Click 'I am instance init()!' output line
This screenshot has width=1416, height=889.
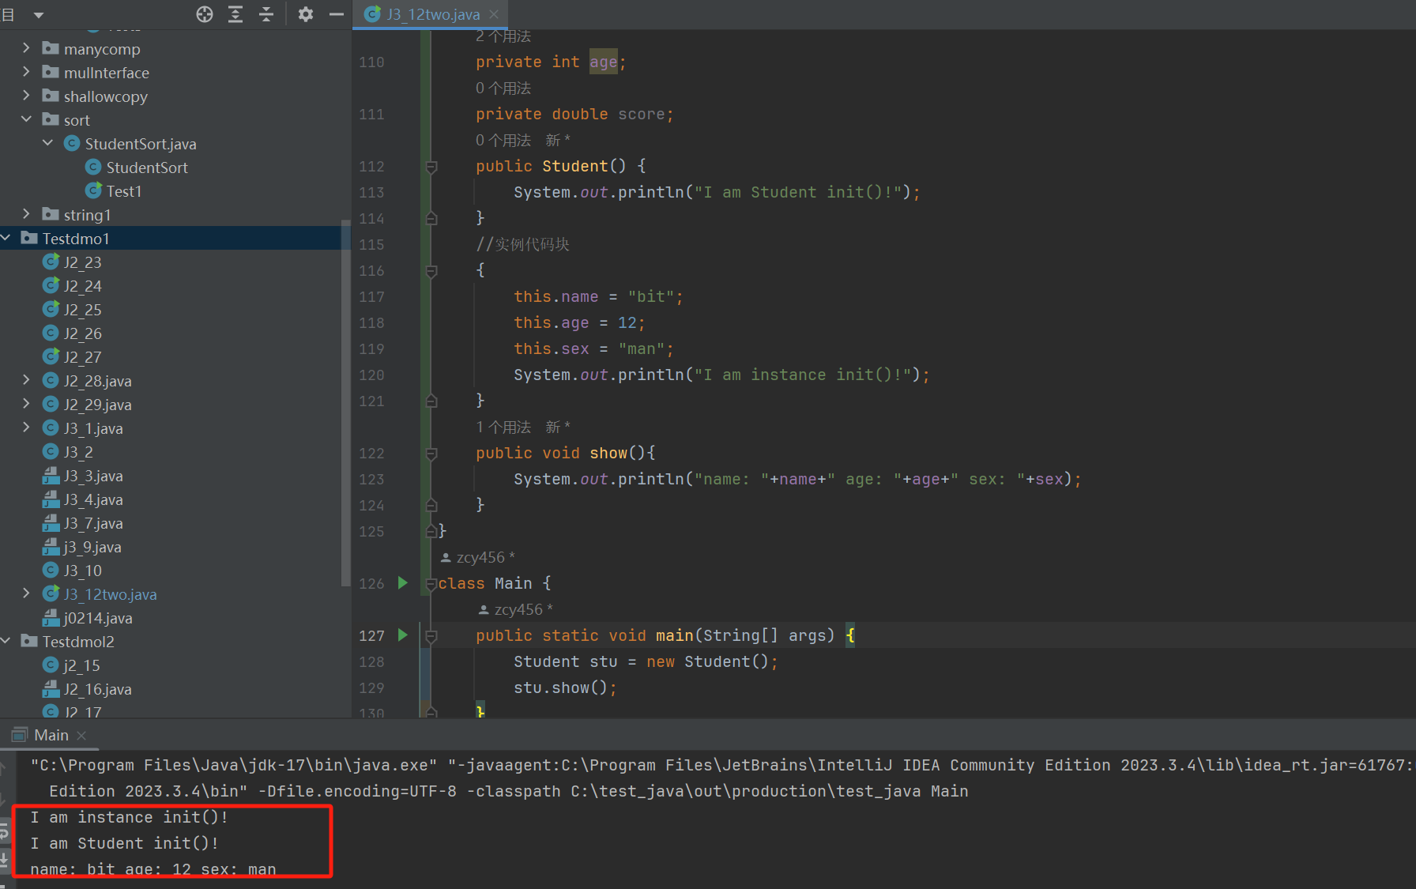click(130, 818)
